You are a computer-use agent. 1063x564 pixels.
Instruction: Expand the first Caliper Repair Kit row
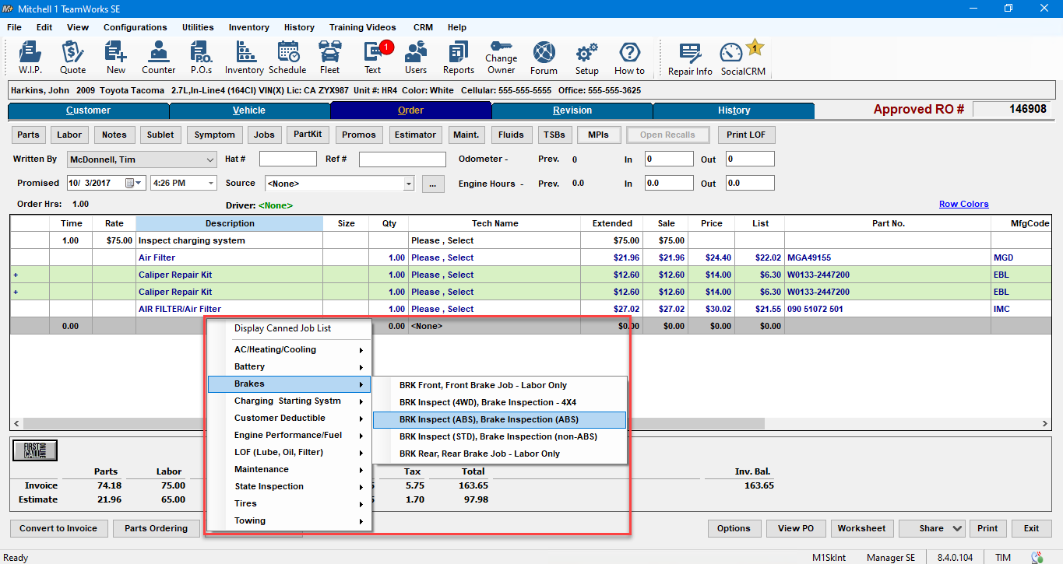(x=16, y=275)
